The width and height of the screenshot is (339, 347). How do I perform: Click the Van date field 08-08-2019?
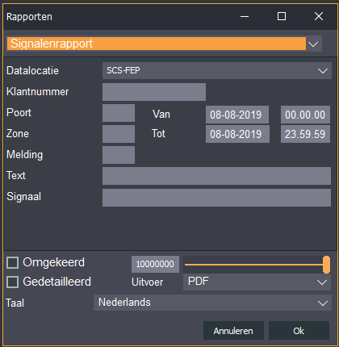pyautogui.click(x=237, y=115)
